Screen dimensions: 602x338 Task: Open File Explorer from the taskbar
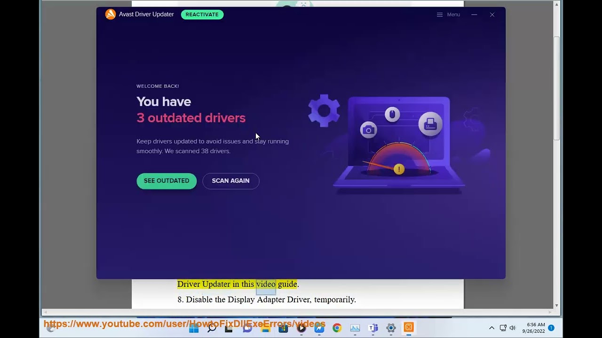tap(265, 328)
